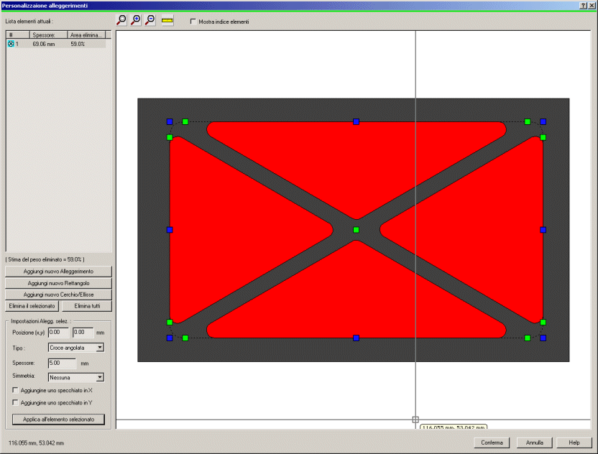Image resolution: width=598 pixels, height=454 pixels.
Task: Click Elimina il selezionato button
Action: [x=32, y=306]
